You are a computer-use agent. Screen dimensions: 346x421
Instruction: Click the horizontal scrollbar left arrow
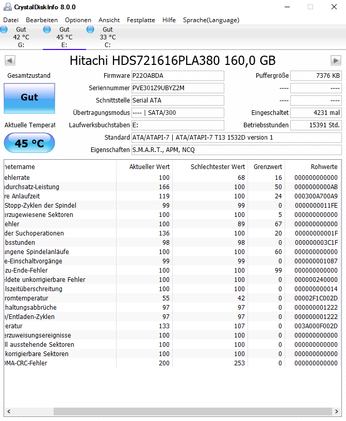tap(9, 411)
